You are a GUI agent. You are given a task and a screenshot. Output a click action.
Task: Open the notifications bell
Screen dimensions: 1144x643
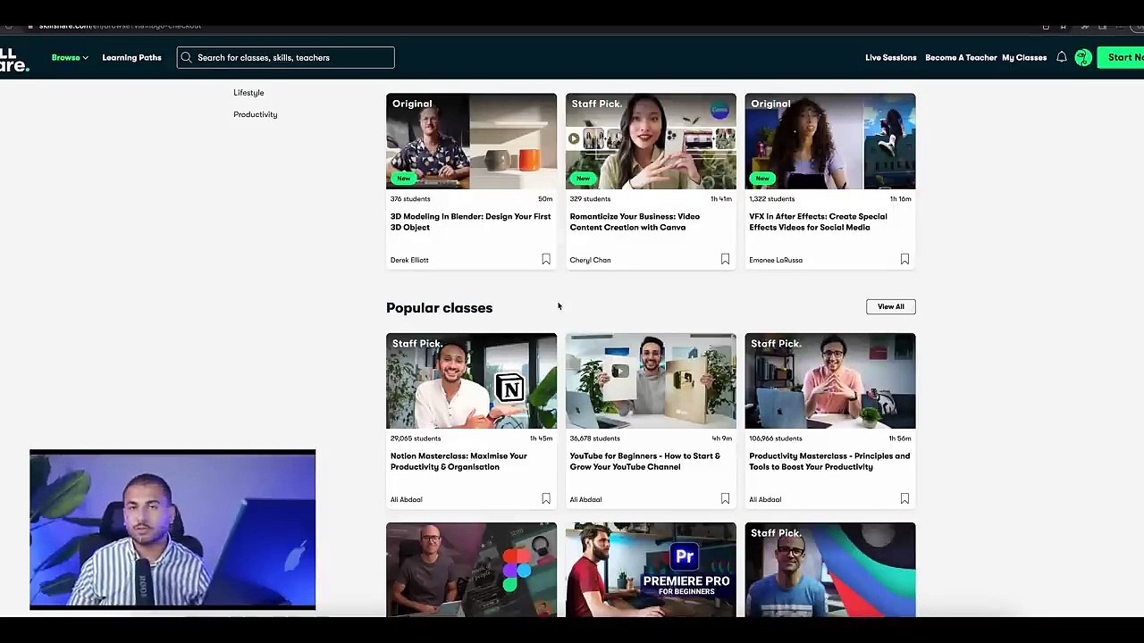click(1061, 57)
